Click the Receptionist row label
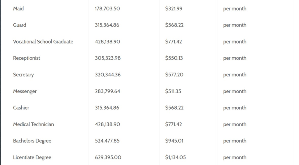This screenshot has width=299, height=165. 27,58
